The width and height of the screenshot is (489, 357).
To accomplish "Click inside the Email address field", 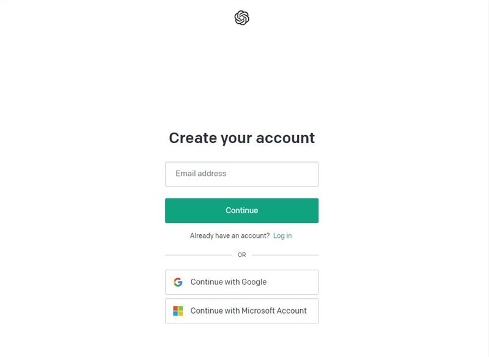I will 241,174.
